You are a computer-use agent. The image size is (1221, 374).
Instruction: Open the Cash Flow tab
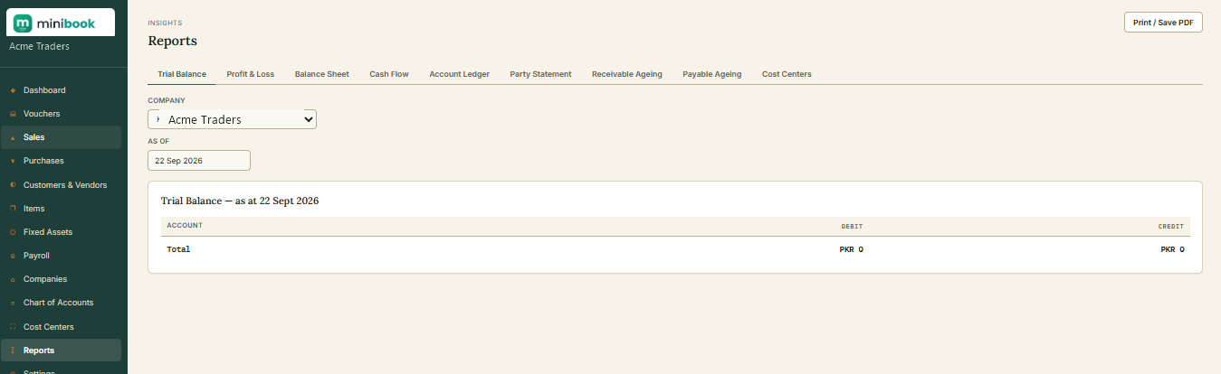point(389,74)
